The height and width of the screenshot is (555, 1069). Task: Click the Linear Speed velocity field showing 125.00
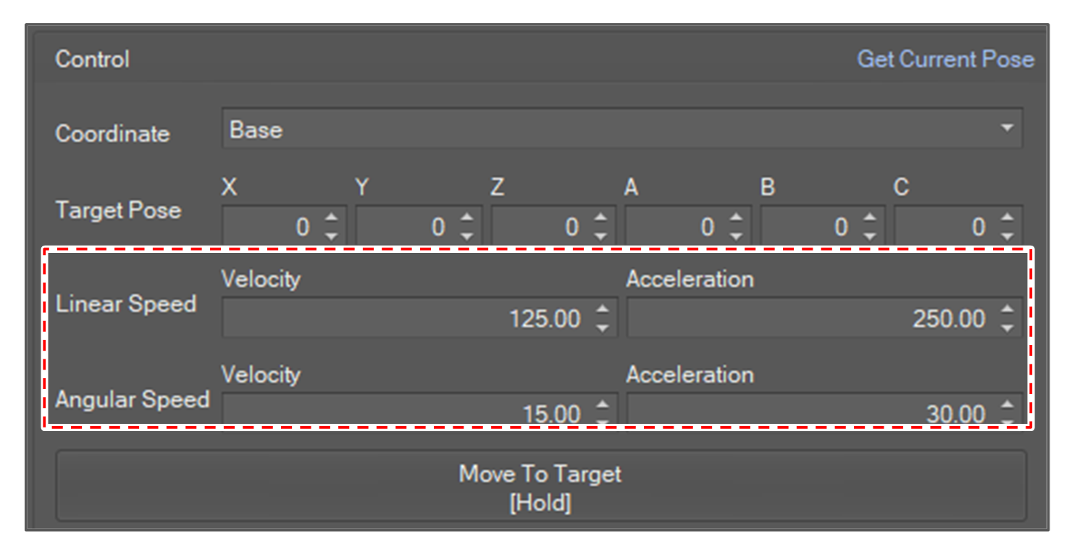coord(406,319)
